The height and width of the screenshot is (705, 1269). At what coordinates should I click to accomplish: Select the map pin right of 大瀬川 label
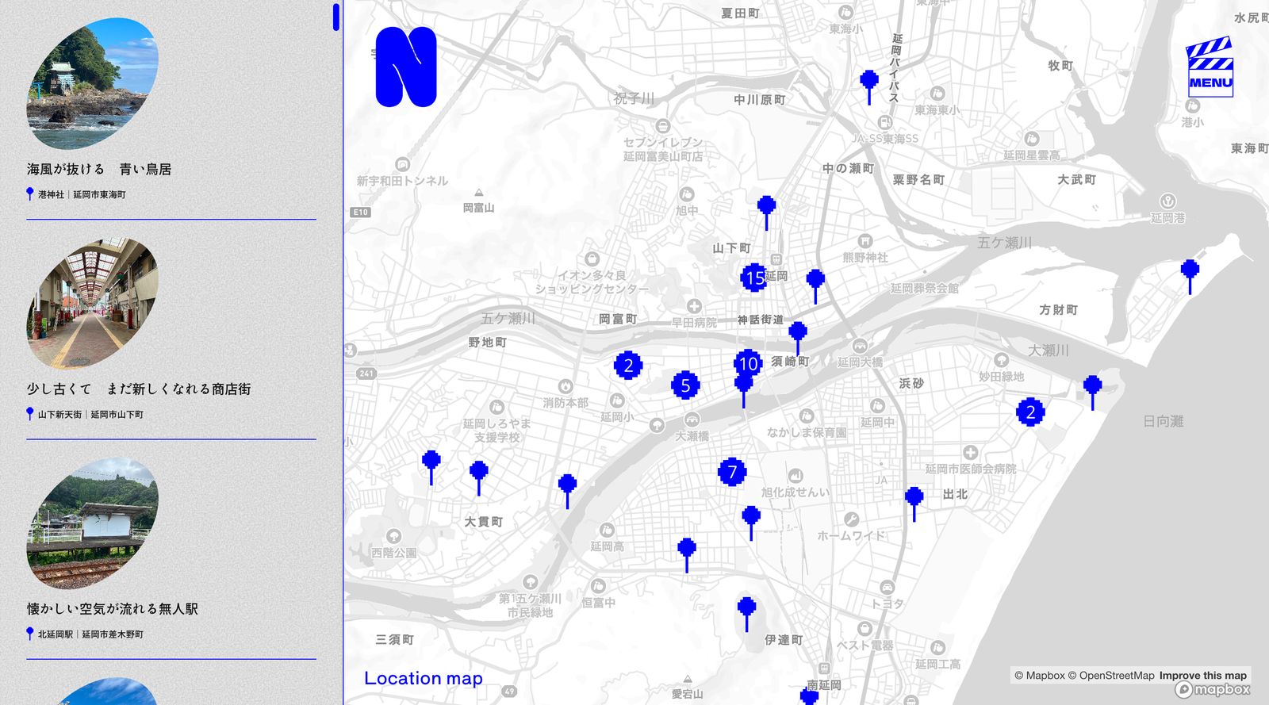[x=1093, y=392]
